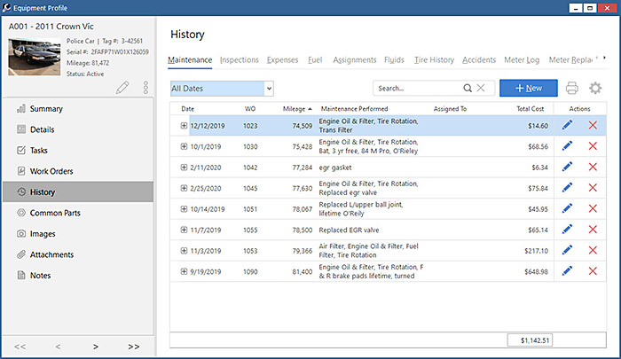The image size is (621, 359).
Task: Edit the 12/12/2019 maintenance record
Action: [567, 125]
